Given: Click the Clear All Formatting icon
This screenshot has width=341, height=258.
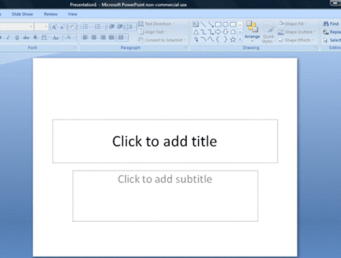Looking at the screenshot, I should pyautogui.click(x=72, y=27).
